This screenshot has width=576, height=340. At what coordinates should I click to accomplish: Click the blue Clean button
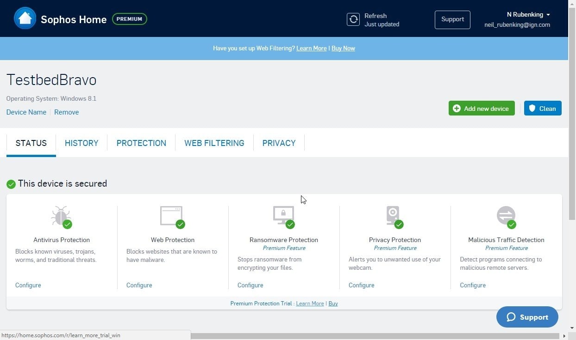(542, 109)
